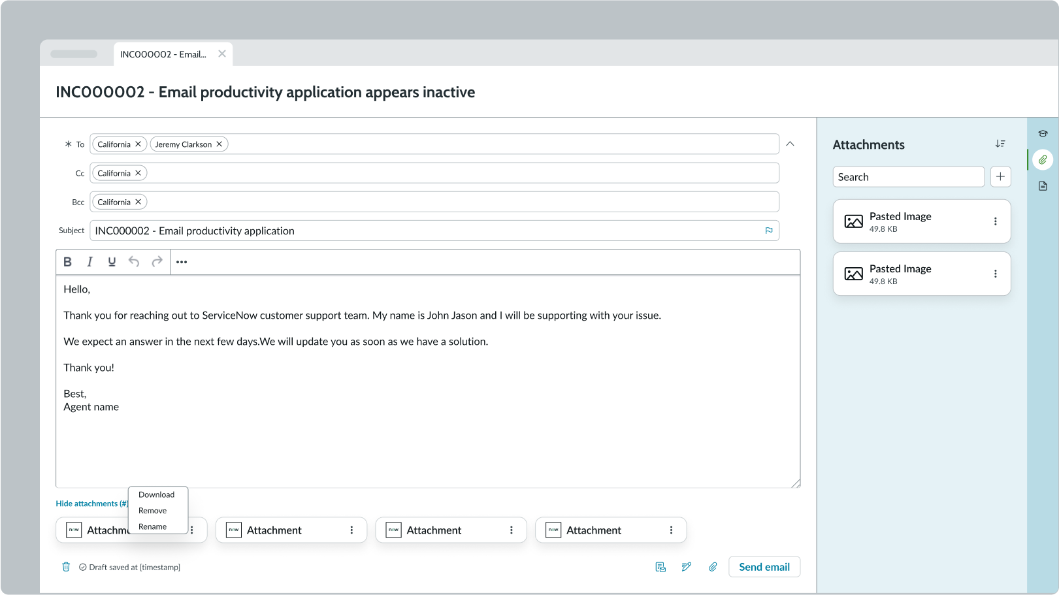The image size is (1059, 595).
Task: Close the INC000002 - Email tab
Action: [x=222, y=54]
